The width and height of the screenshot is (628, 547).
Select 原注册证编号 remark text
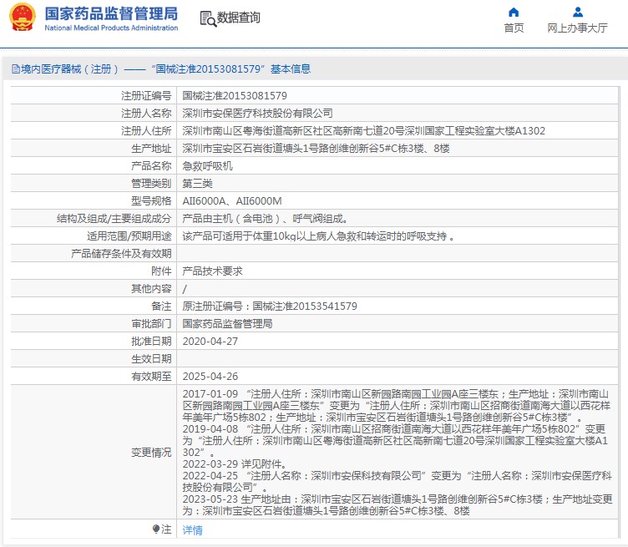click(x=270, y=306)
